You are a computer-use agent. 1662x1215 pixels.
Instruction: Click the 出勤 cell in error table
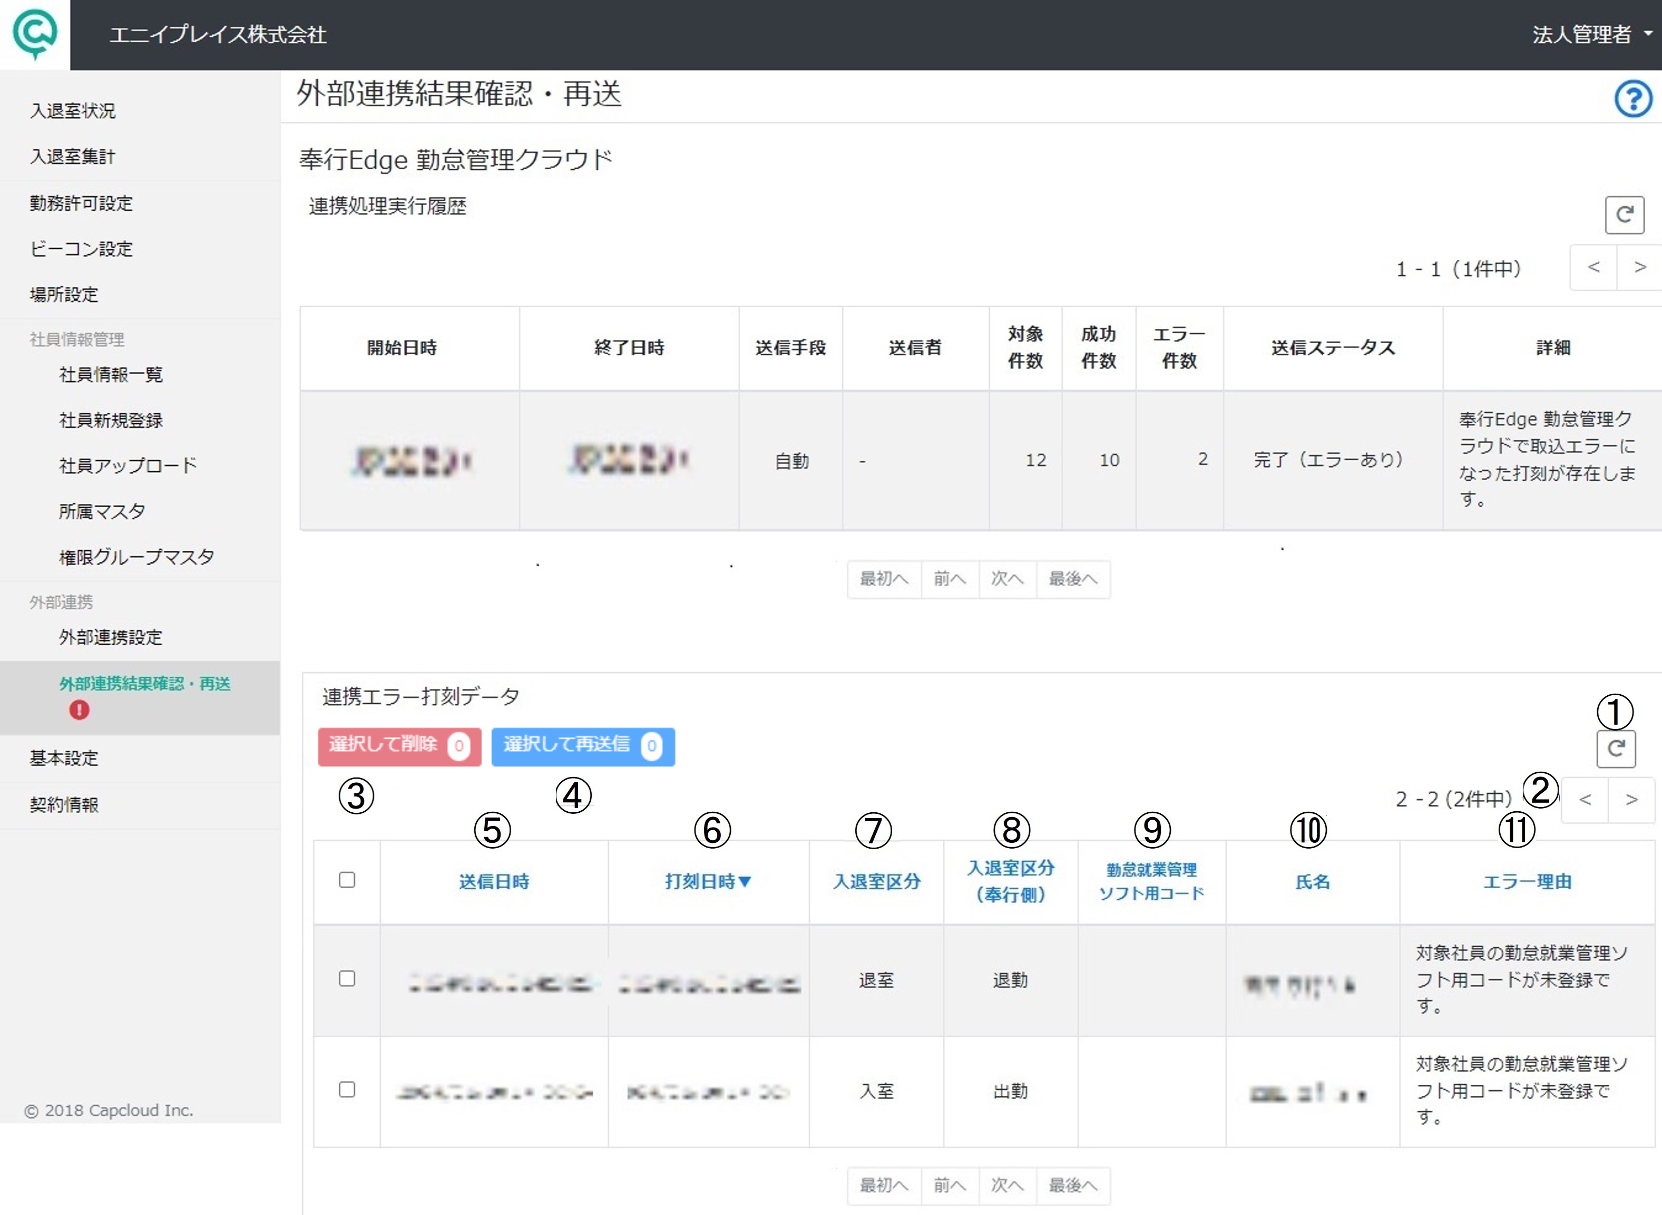1011,1091
